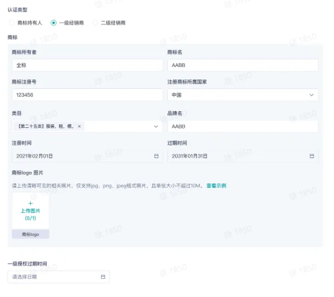Viewport: 334px width, 297px height.
Task: Click the 【第二十五类】服装、鞋、帽 tag text
Action: click(x=46, y=126)
